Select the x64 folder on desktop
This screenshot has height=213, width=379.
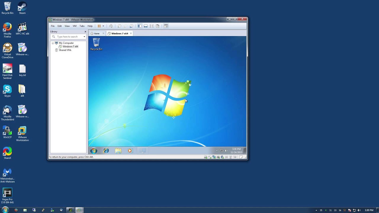click(x=22, y=91)
